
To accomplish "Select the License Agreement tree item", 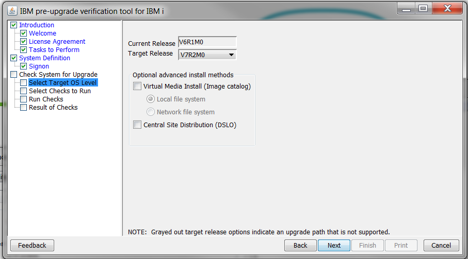I will click(x=57, y=41).
